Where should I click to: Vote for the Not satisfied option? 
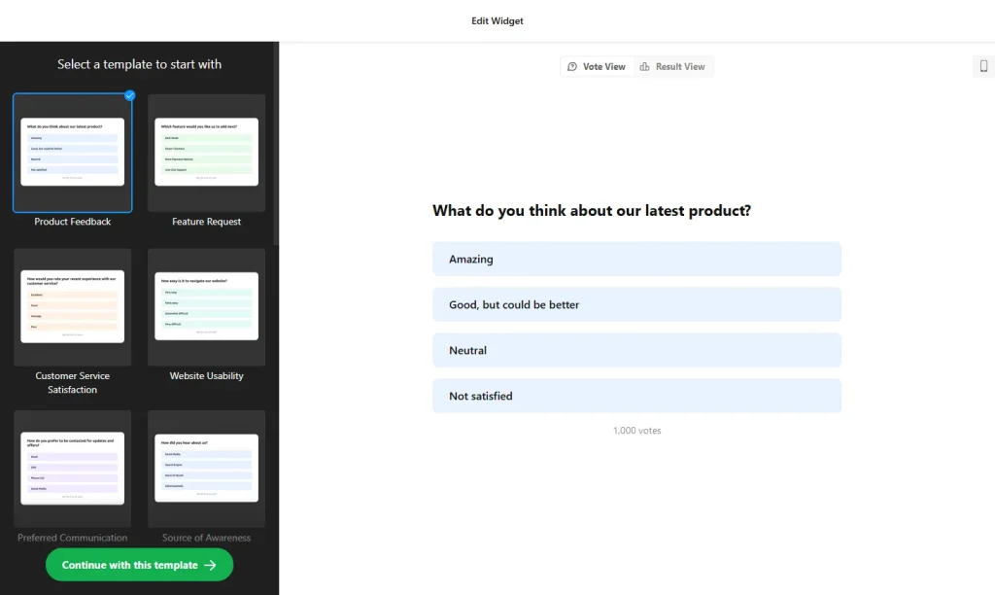(x=636, y=397)
